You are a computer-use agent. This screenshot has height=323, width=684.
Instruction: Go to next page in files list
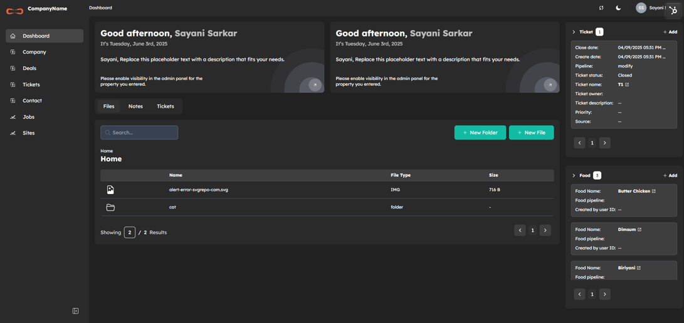tap(545, 230)
